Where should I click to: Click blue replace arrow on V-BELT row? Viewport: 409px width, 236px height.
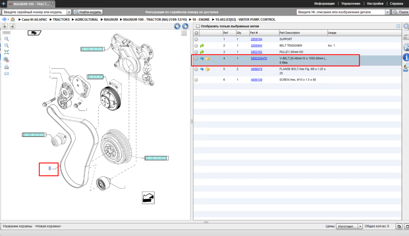(x=202, y=59)
